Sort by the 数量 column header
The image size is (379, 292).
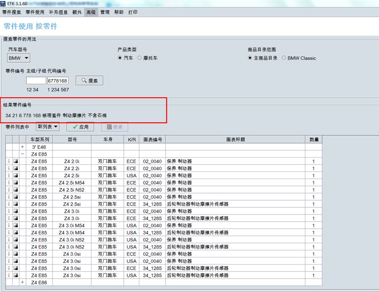(x=314, y=139)
